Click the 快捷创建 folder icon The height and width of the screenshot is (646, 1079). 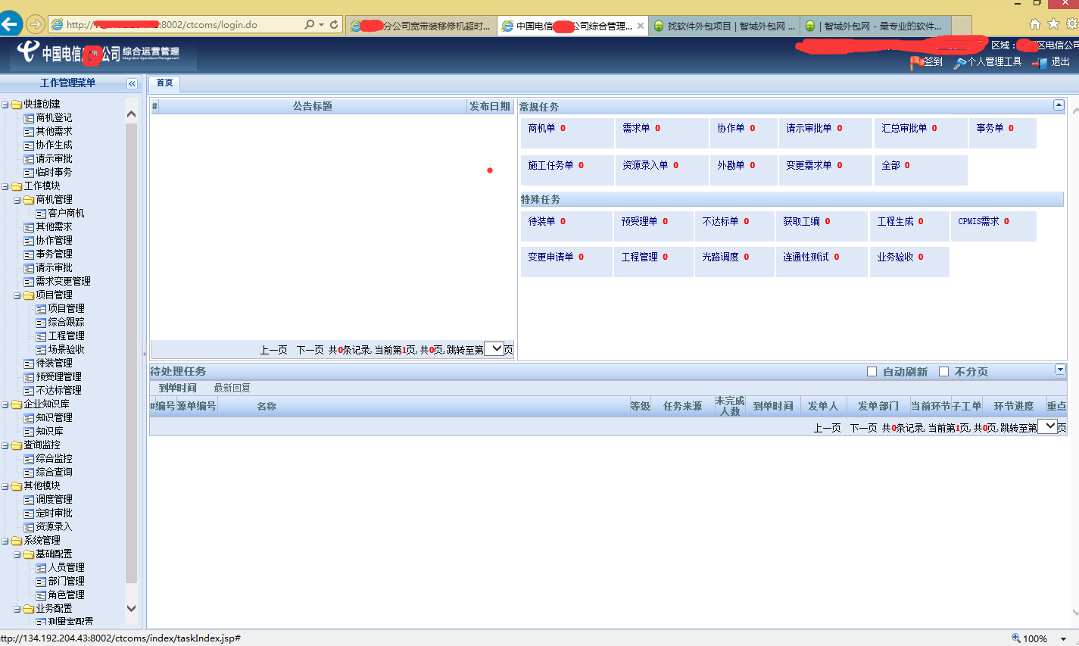tap(17, 105)
